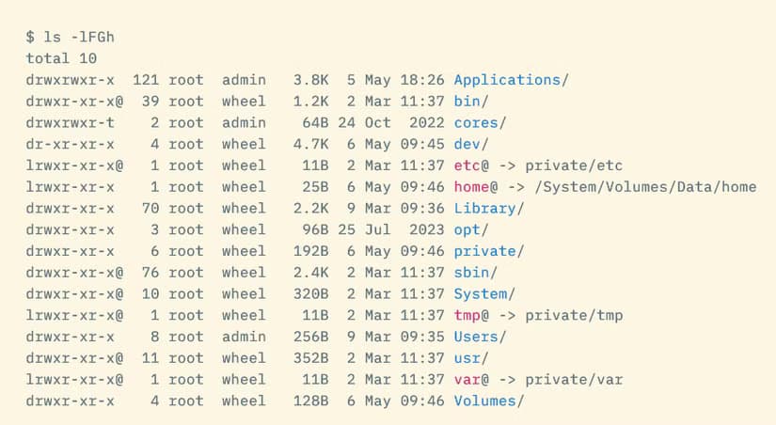This screenshot has width=776, height=425.
Task: Select the sbin/ directory name
Action: tap(476, 272)
